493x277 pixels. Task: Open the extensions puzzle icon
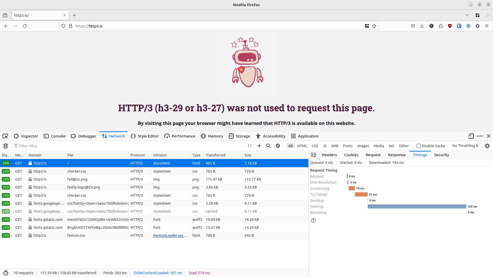click(x=441, y=26)
